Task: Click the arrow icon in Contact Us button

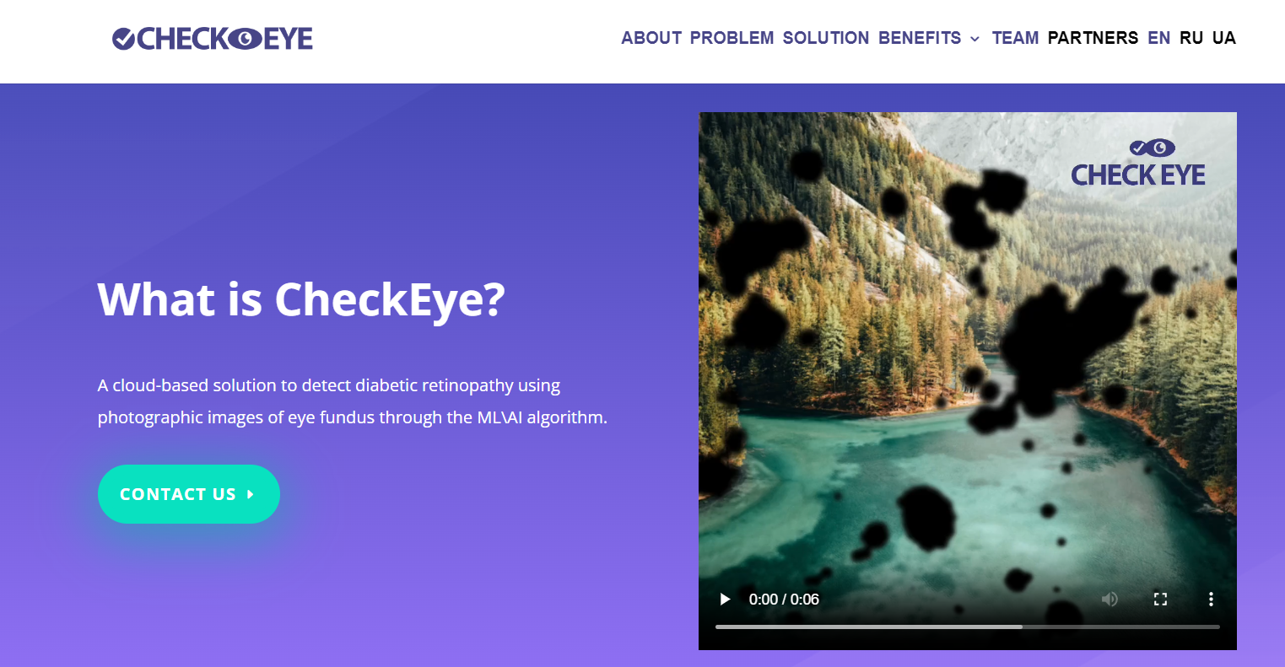Action: (x=251, y=494)
